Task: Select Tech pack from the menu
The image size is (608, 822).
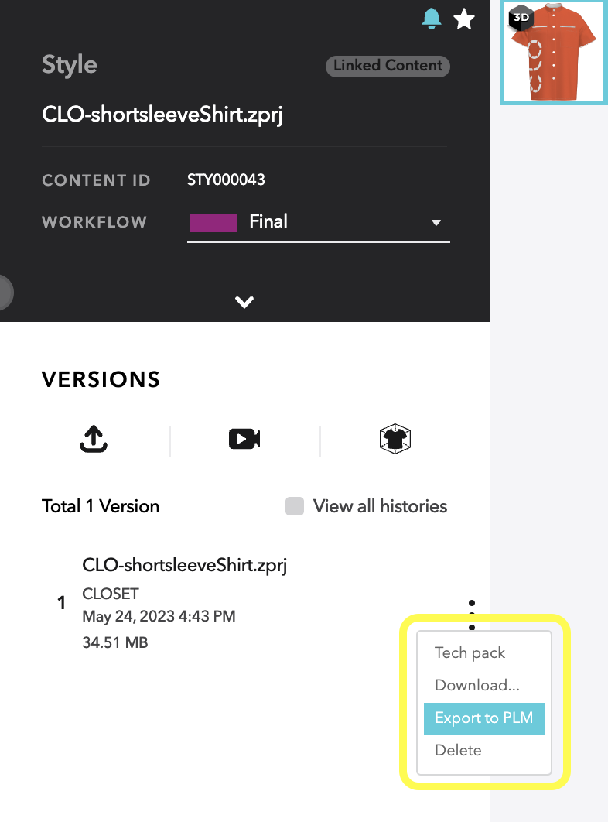Action: point(470,652)
